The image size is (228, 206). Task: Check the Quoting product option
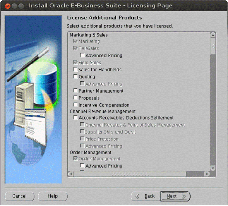75,76
